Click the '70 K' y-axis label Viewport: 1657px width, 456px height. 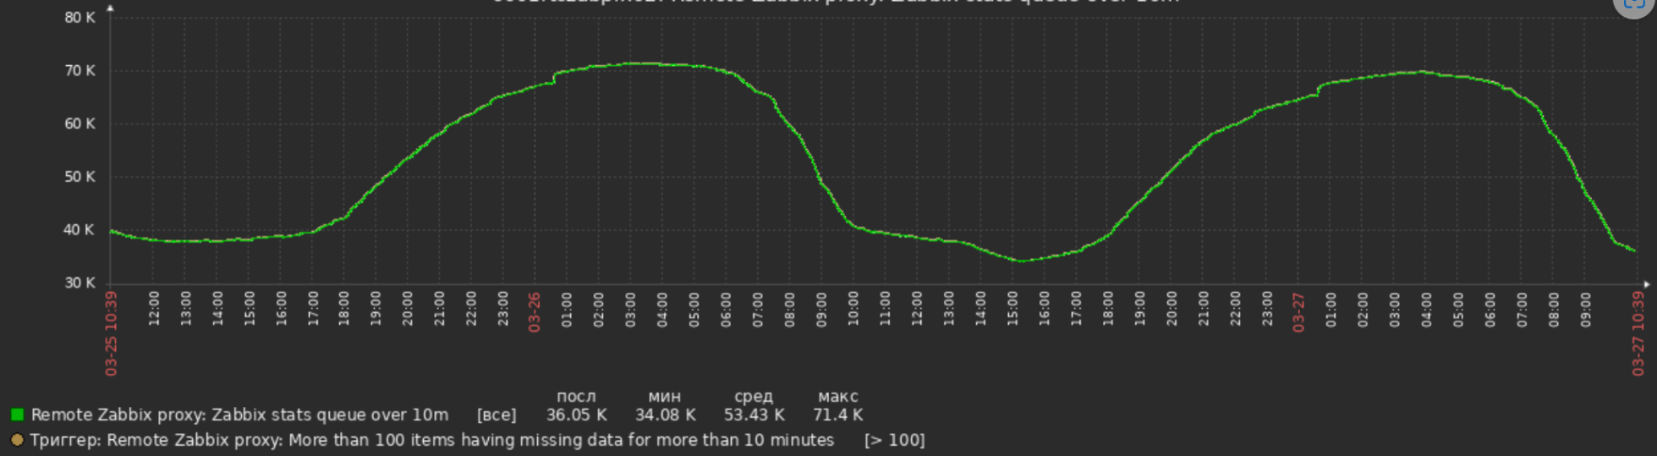pyautogui.click(x=80, y=71)
